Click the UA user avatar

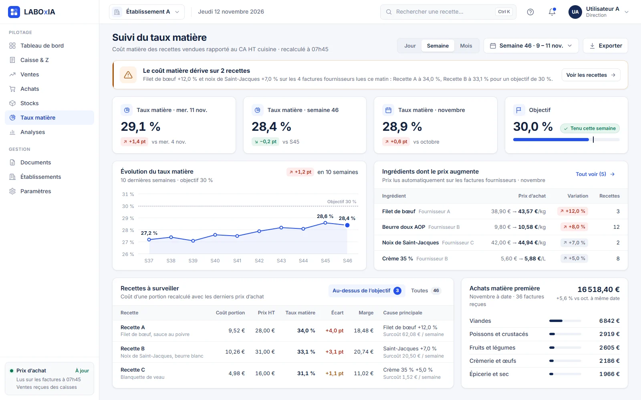[575, 12]
